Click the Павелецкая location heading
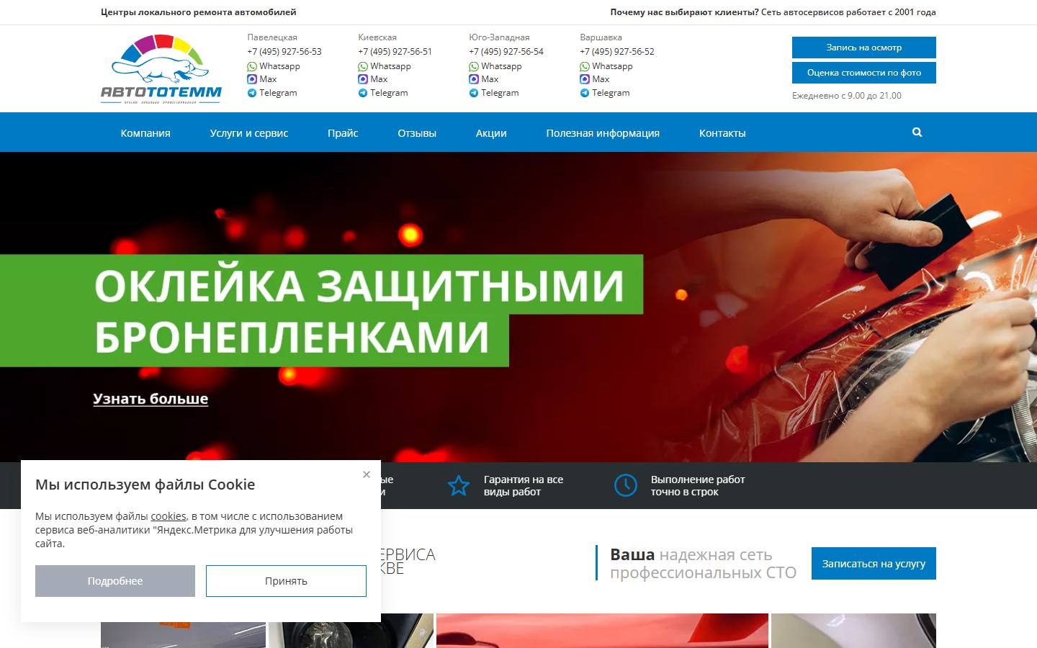Screen dimensions: 1037x648 click(x=272, y=37)
